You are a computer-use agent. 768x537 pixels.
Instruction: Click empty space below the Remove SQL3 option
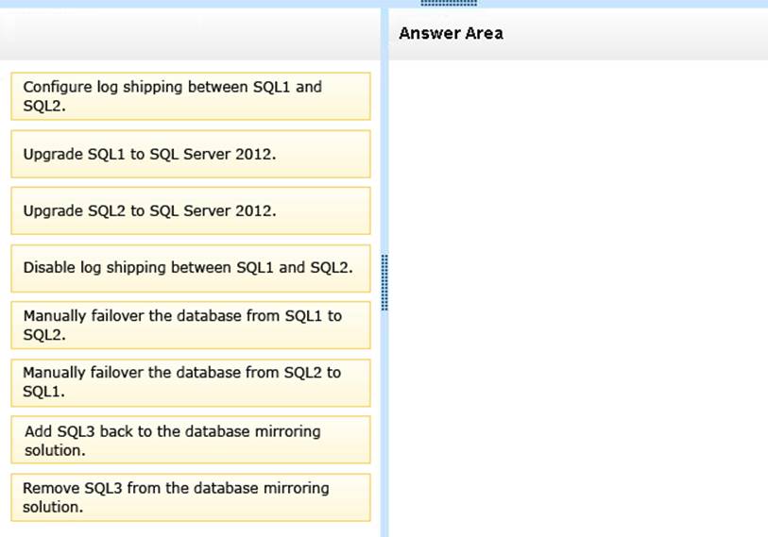(189, 529)
